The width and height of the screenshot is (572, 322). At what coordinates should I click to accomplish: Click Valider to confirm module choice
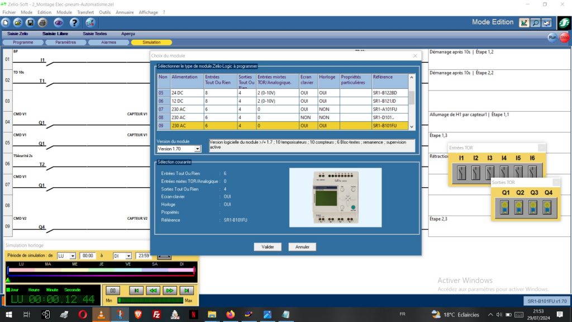point(268,247)
